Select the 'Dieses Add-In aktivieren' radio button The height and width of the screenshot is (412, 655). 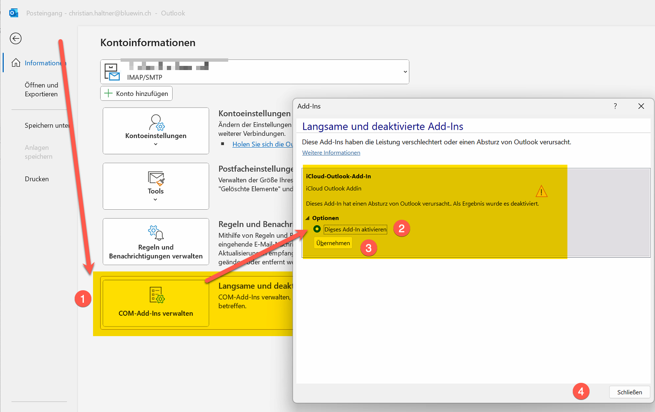(x=317, y=229)
